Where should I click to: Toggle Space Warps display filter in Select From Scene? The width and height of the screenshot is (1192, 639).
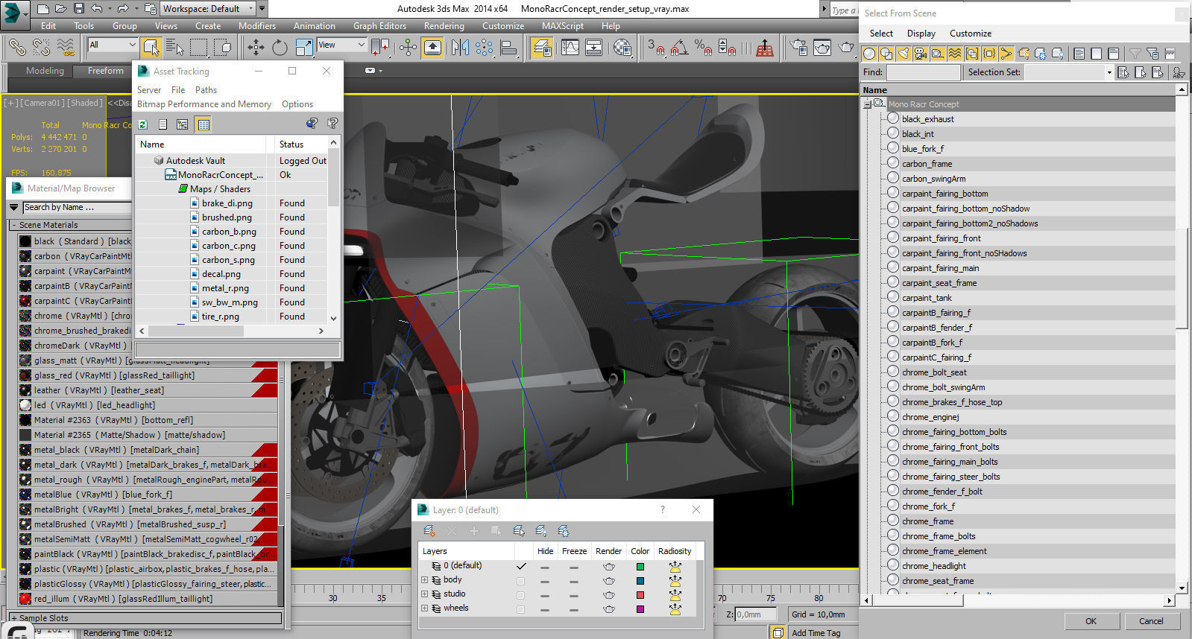tap(955, 54)
